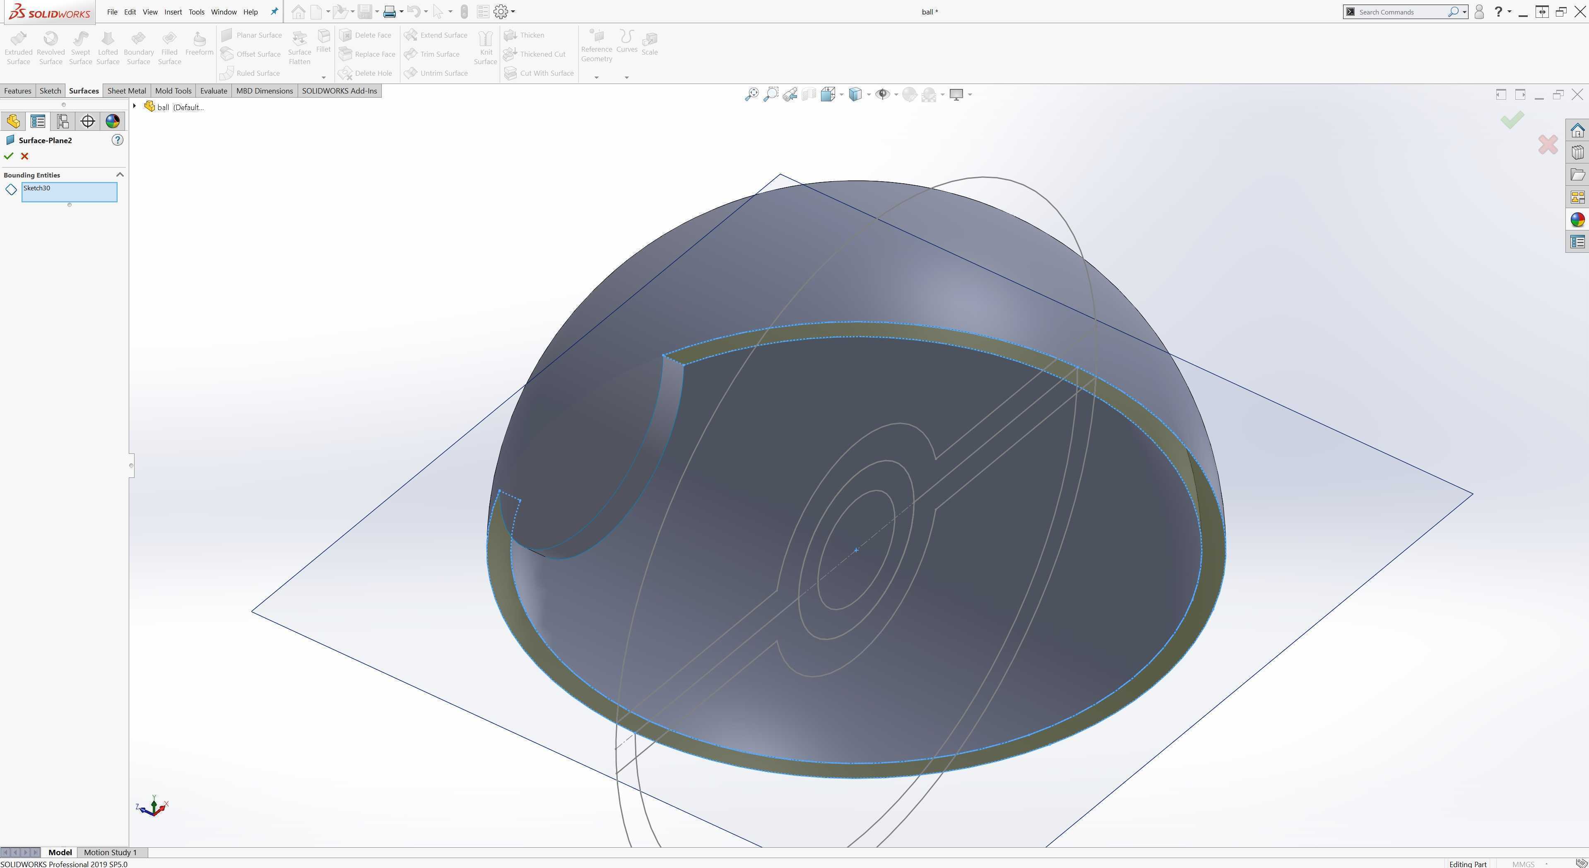Open the Custom Properties task pane
The height and width of the screenshot is (868, 1589).
point(1577,242)
